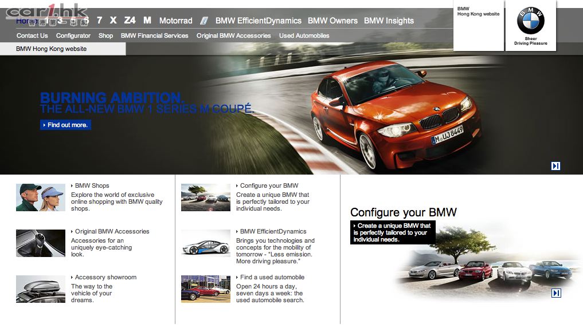
Task: Click the BMW Hong Kong website header box
Action: pos(479,25)
